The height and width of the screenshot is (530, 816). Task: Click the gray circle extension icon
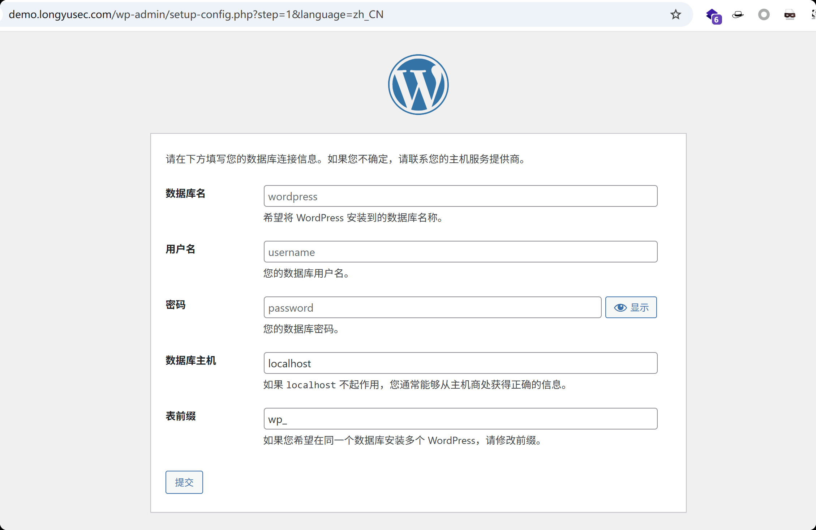click(764, 15)
